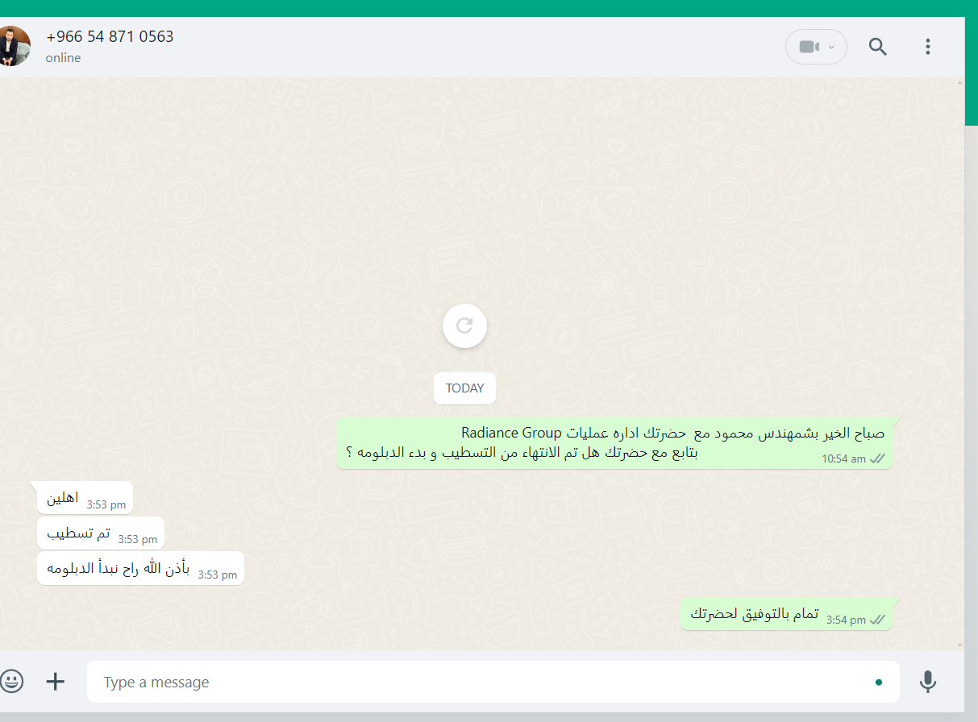Click read receipt ticks on 10:54 am message

click(x=877, y=459)
